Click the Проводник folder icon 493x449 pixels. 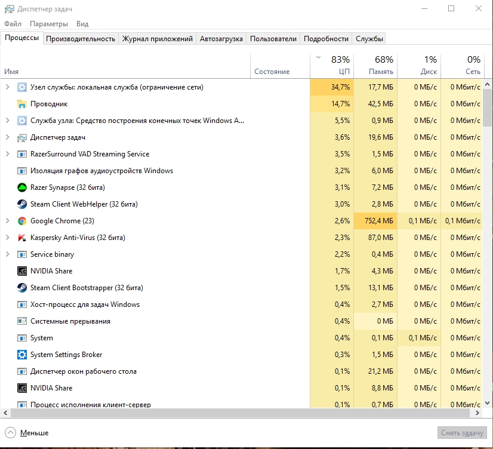[x=22, y=104]
